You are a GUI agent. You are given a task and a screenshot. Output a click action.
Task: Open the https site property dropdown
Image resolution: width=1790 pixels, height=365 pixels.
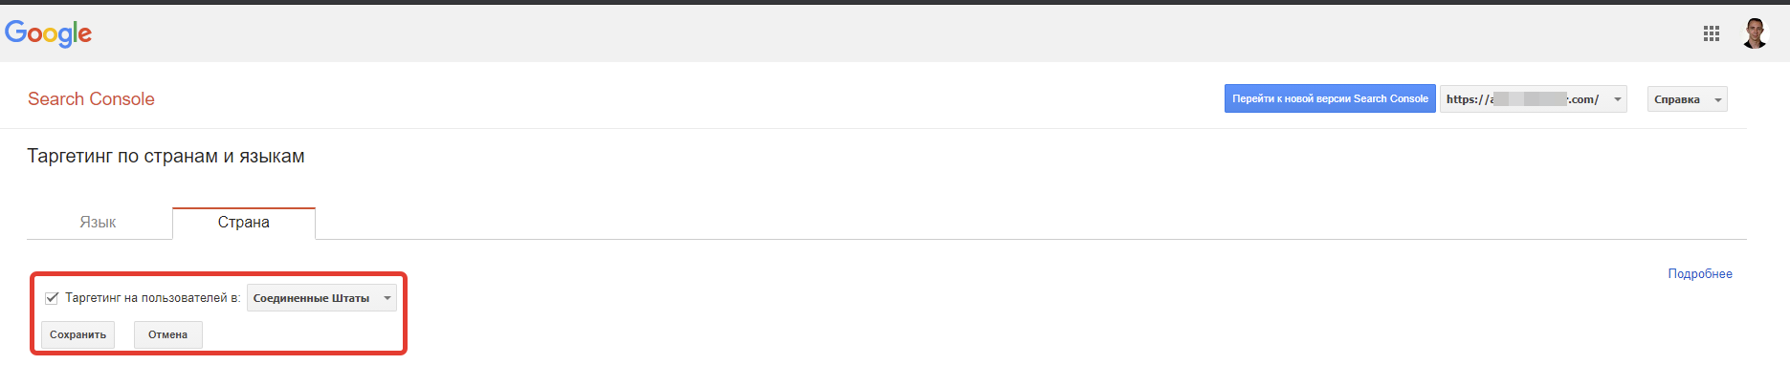click(x=1534, y=99)
